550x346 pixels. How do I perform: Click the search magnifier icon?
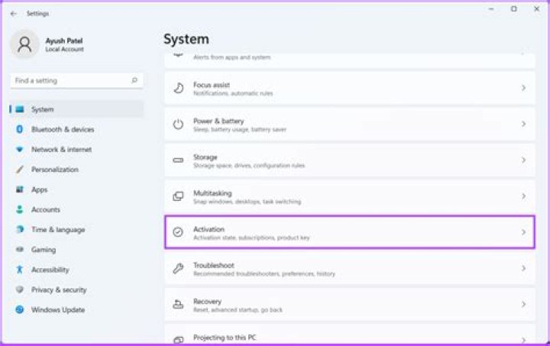134,80
